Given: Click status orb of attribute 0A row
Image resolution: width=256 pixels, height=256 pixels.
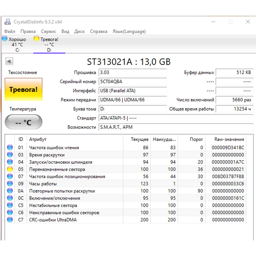Looking at the screenshot, I should click(10, 191).
